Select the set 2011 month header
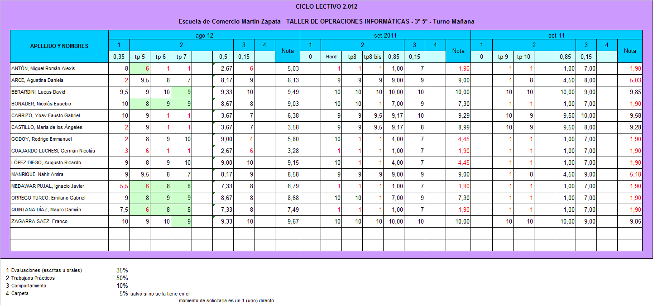Screen dimensions: 653x305 385,35
